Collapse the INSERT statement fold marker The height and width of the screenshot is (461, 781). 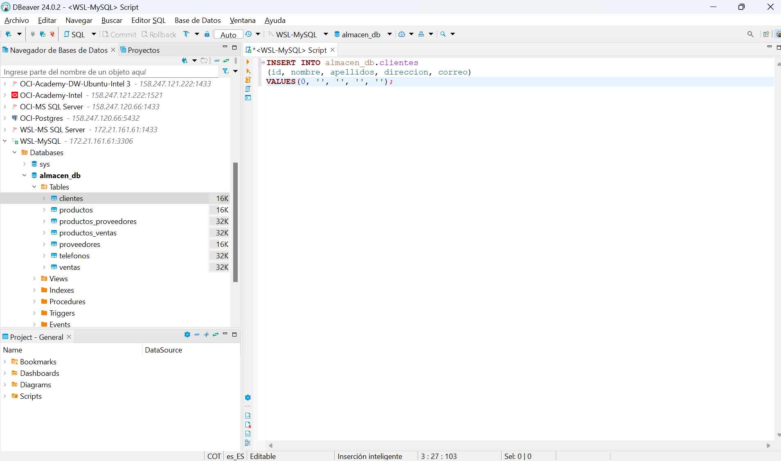pos(263,63)
